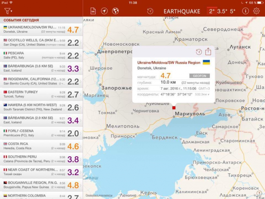
Task: Open the info icon in toolbar
Action: [245, 11]
